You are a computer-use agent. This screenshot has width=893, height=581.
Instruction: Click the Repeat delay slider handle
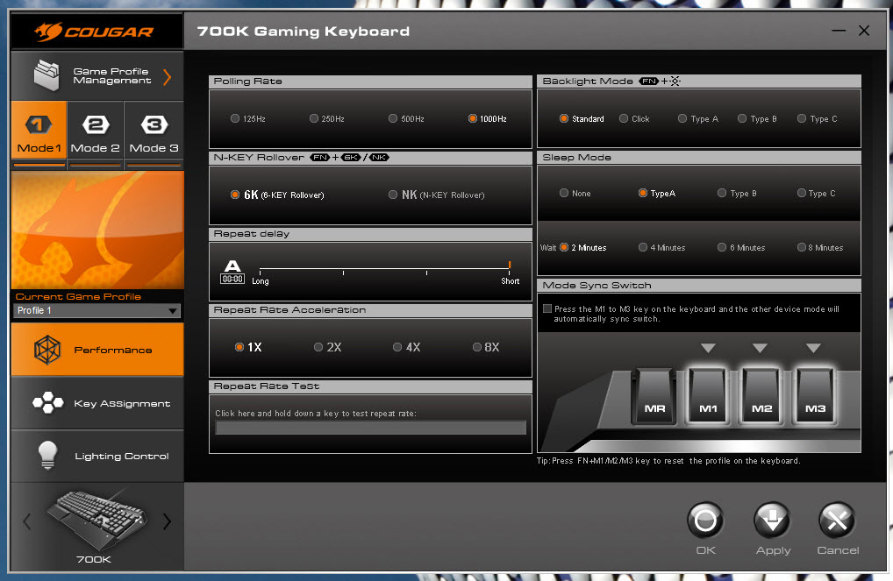click(x=510, y=266)
